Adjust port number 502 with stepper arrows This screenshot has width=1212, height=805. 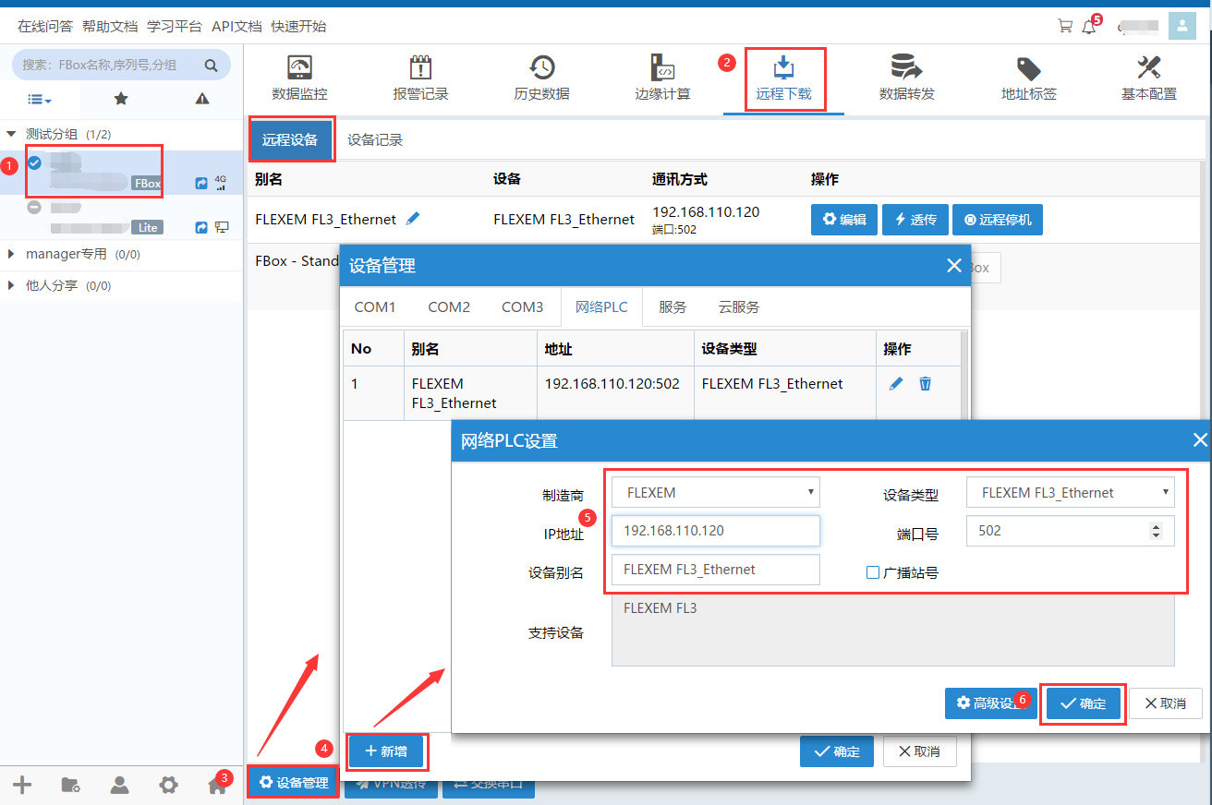click(1156, 531)
